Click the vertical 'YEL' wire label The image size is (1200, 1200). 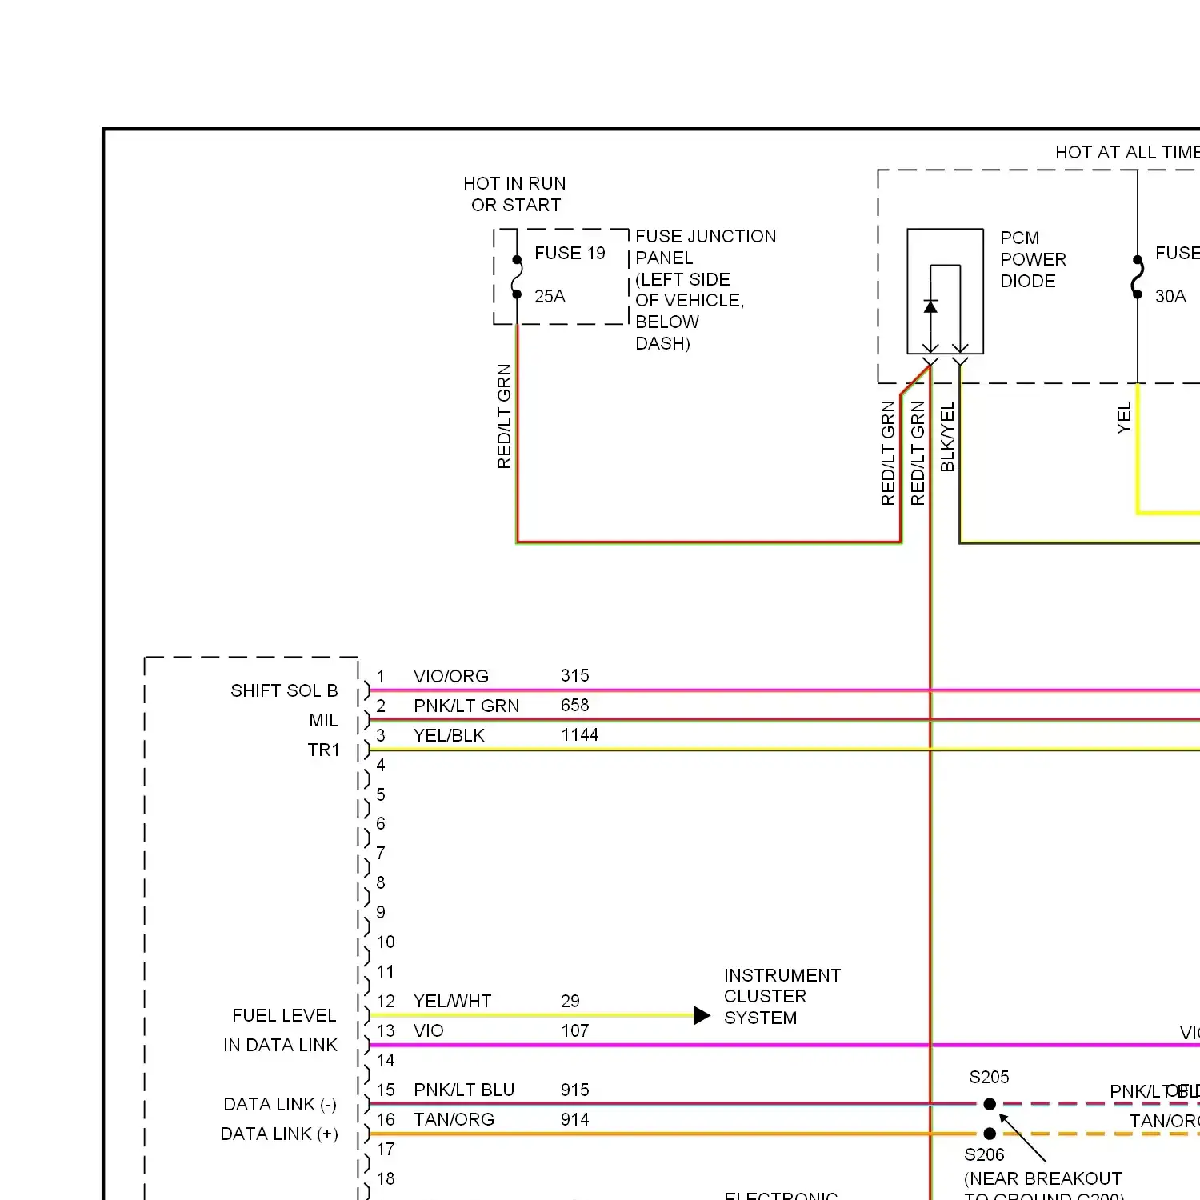(x=1124, y=418)
